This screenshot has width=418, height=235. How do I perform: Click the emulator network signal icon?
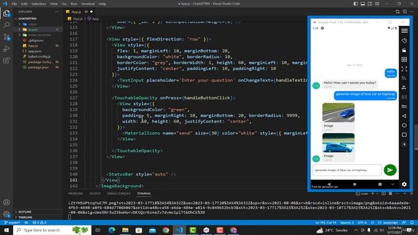(x=404, y=78)
